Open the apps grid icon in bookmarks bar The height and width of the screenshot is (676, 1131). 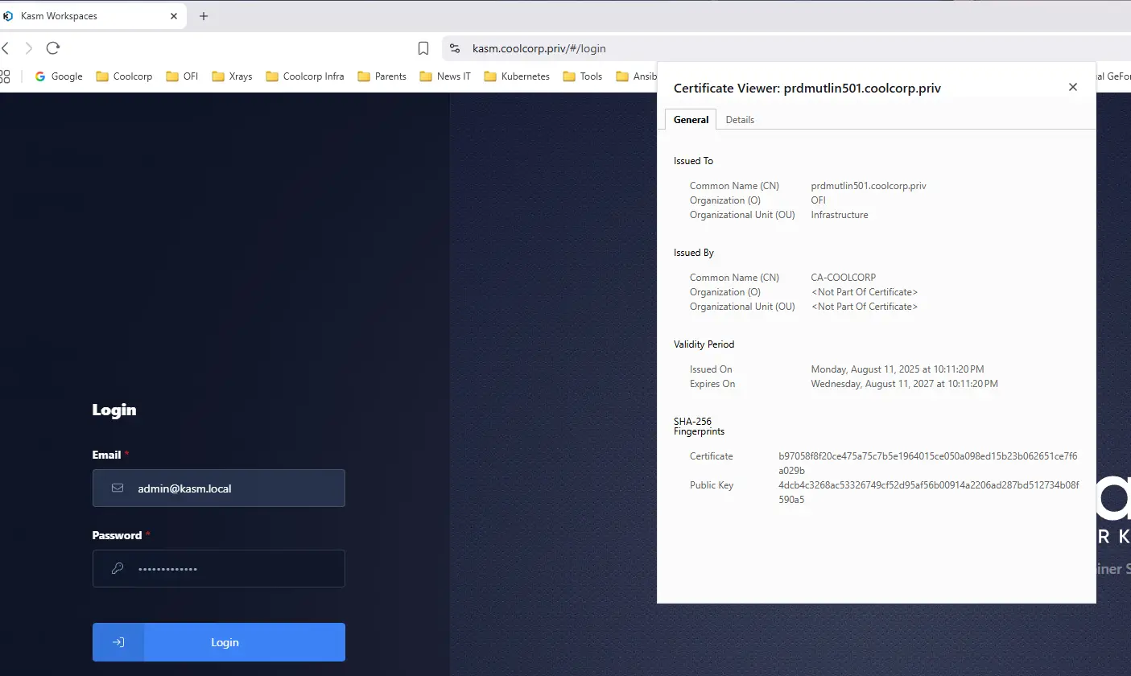pos(5,76)
